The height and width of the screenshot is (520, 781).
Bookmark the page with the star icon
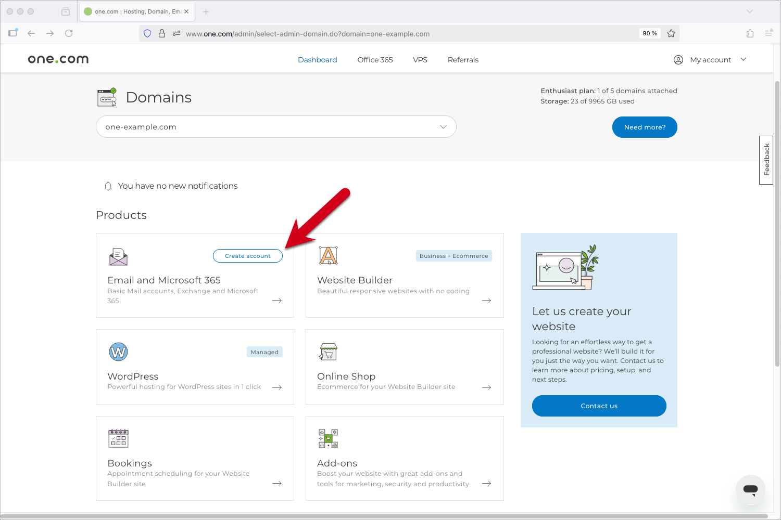671,33
